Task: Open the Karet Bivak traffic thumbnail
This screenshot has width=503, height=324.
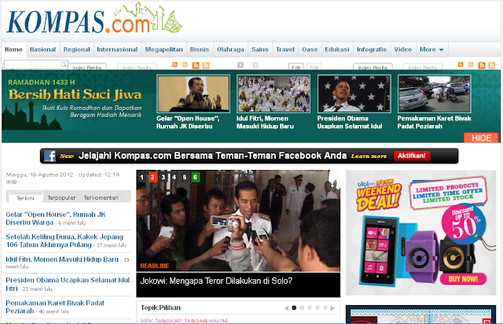Action: (x=435, y=94)
